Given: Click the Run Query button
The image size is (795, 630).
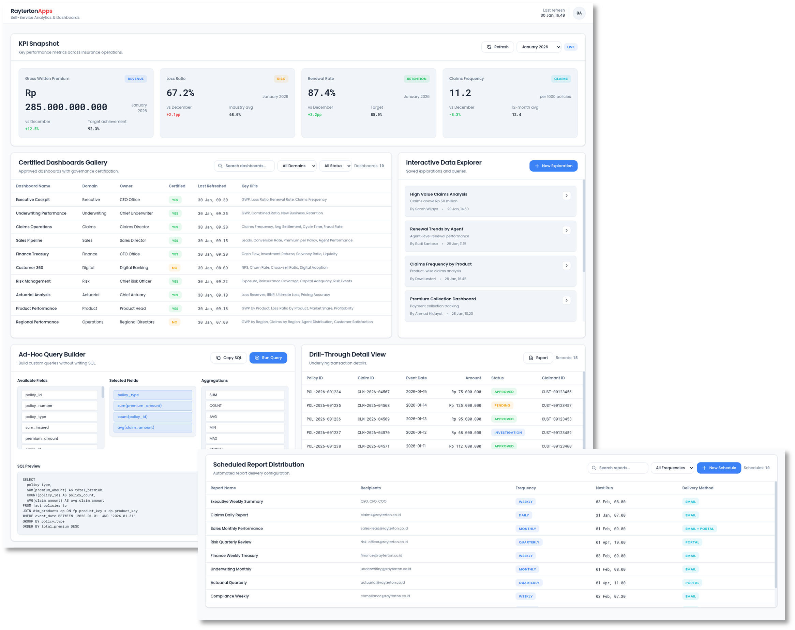Looking at the screenshot, I should tap(268, 358).
